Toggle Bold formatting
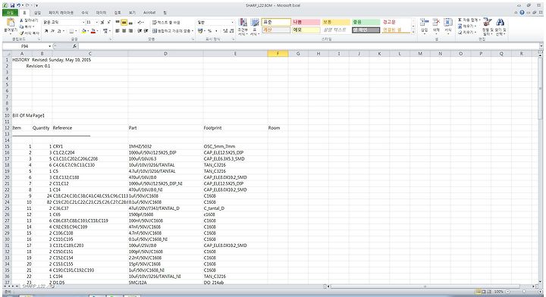The image size is (546, 297). 46,31
